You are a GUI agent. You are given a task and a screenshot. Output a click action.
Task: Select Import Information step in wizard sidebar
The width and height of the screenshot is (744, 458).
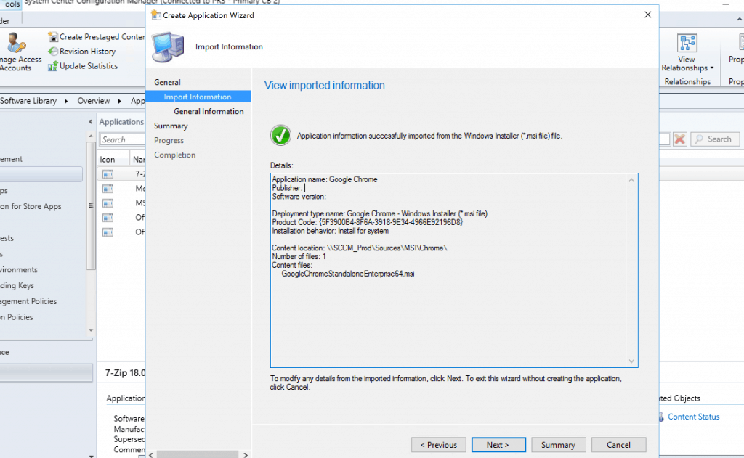pos(198,97)
